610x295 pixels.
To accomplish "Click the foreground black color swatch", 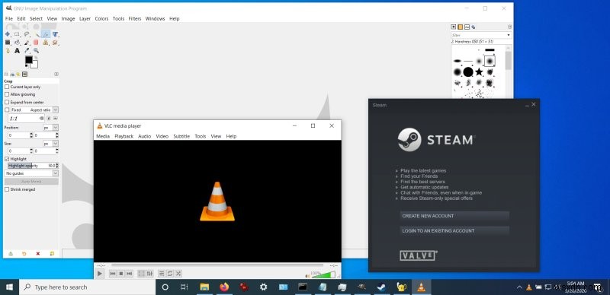I will coord(28,60).
